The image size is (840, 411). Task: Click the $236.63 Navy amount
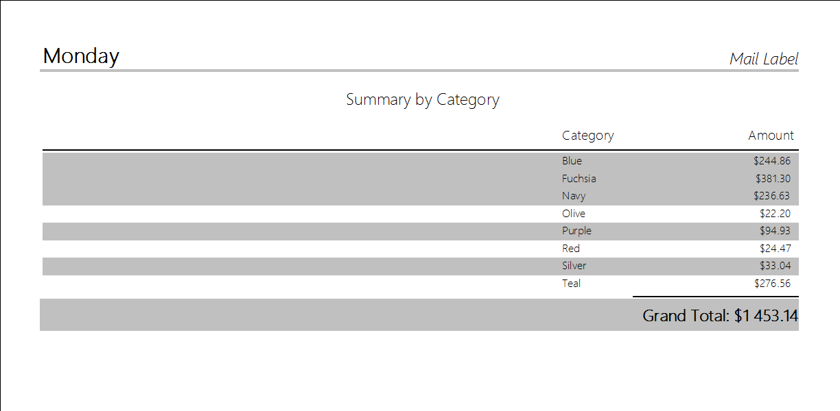click(771, 196)
